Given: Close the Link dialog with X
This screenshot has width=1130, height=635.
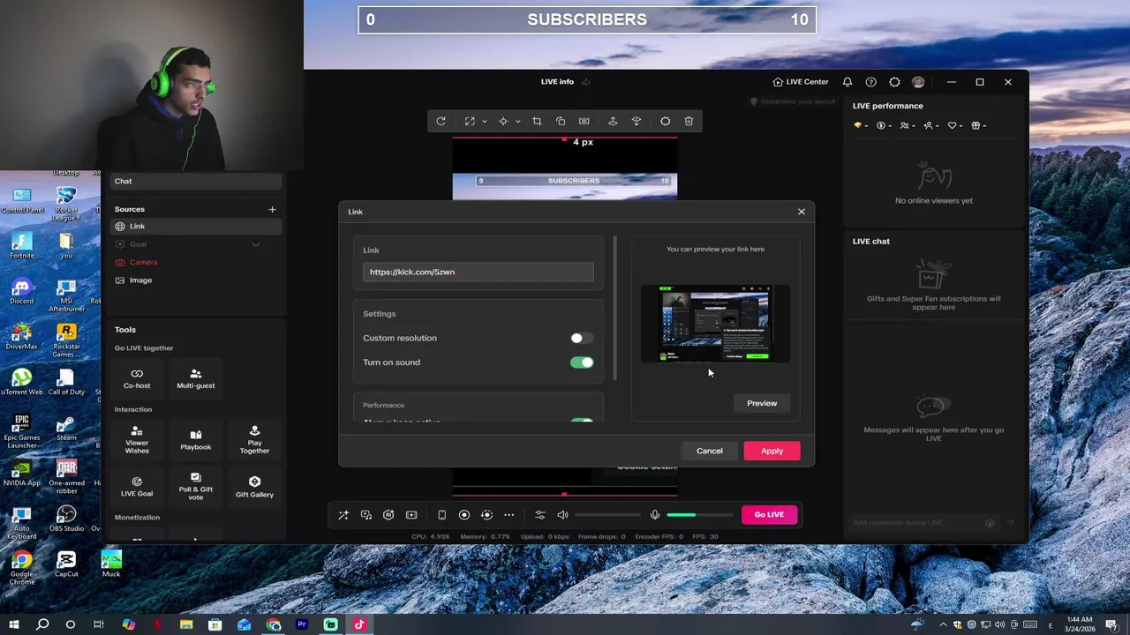Looking at the screenshot, I should (x=802, y=212).
